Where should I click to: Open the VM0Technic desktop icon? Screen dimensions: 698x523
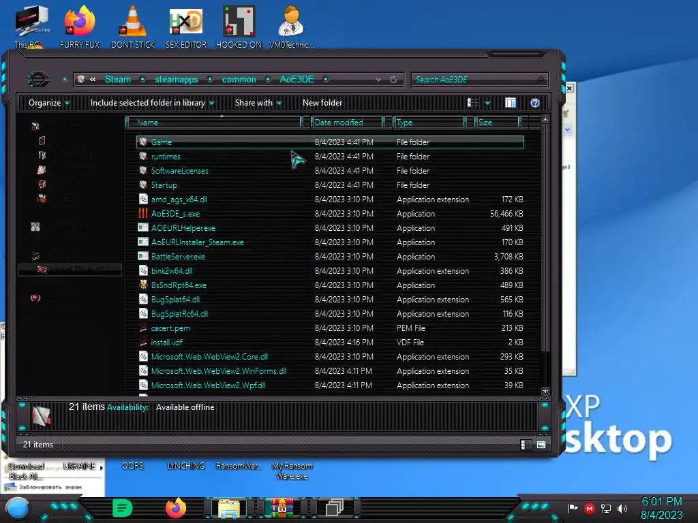click(x=291, y=27)
